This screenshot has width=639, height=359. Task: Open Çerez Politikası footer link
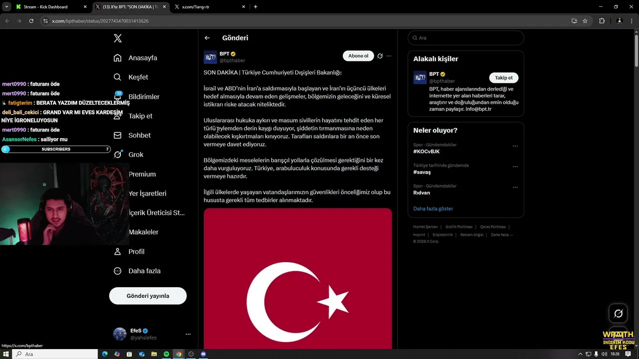(x=493, y=227)
